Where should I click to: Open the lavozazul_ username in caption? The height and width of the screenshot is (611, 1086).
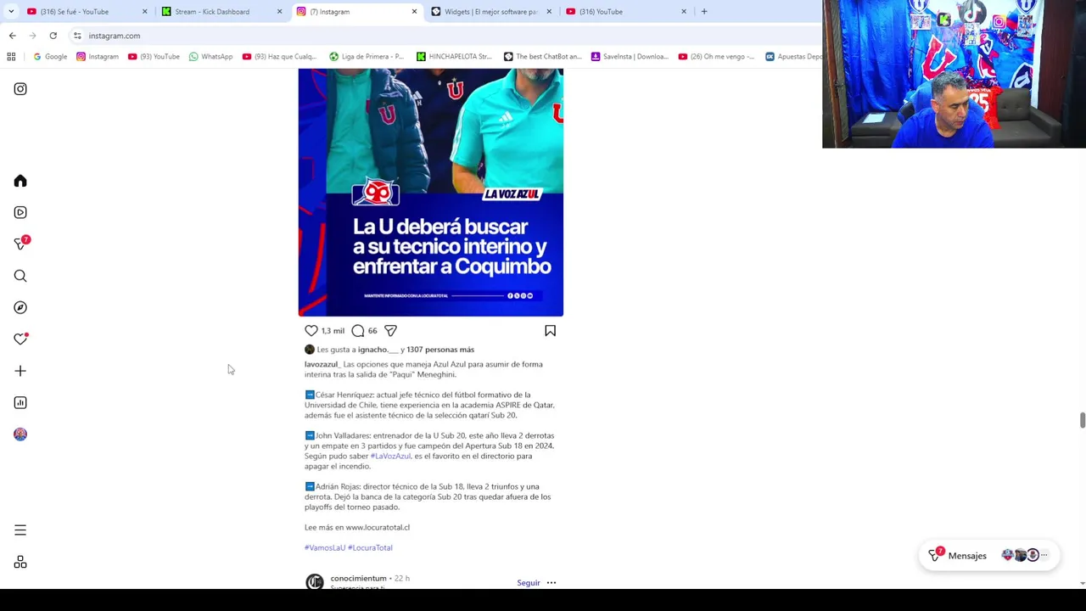pyautogui.click(x=322, y=364)
